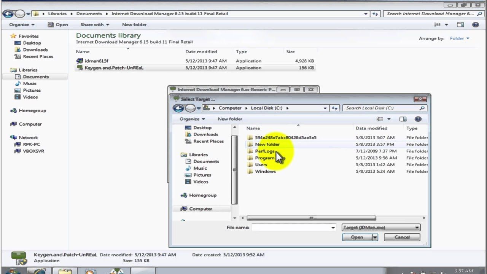Sort Explorer list by Size column
The image size is (487, 274).
(290, 52)
